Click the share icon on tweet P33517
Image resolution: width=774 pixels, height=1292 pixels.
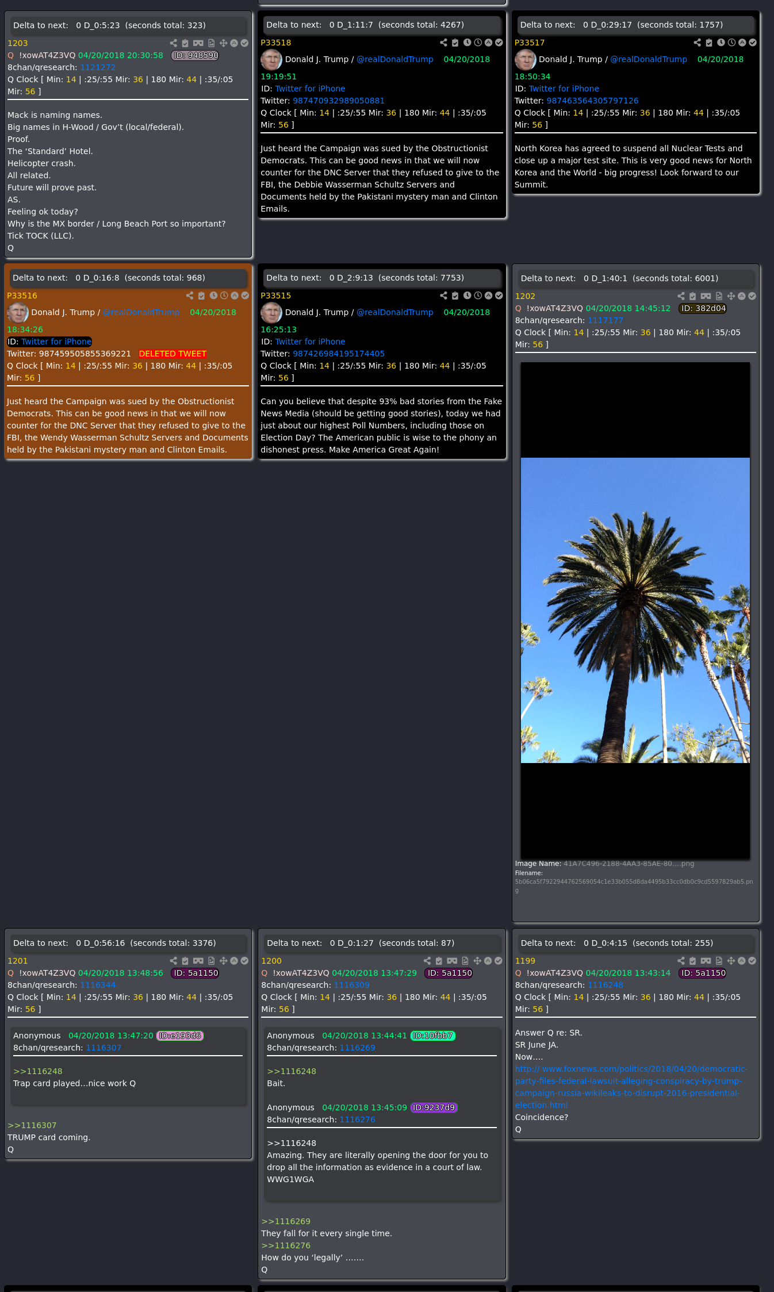(697, 43)
